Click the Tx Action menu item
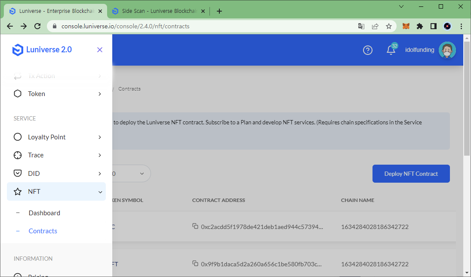This screenshot has height=277, width=471. [56, 76]
